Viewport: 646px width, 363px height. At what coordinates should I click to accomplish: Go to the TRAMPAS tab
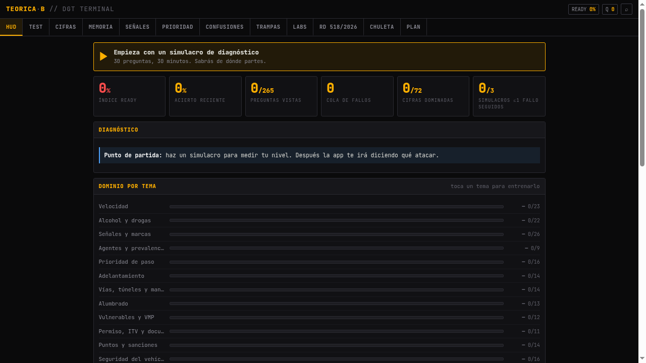pyautogui.click(x=268, y=27)
